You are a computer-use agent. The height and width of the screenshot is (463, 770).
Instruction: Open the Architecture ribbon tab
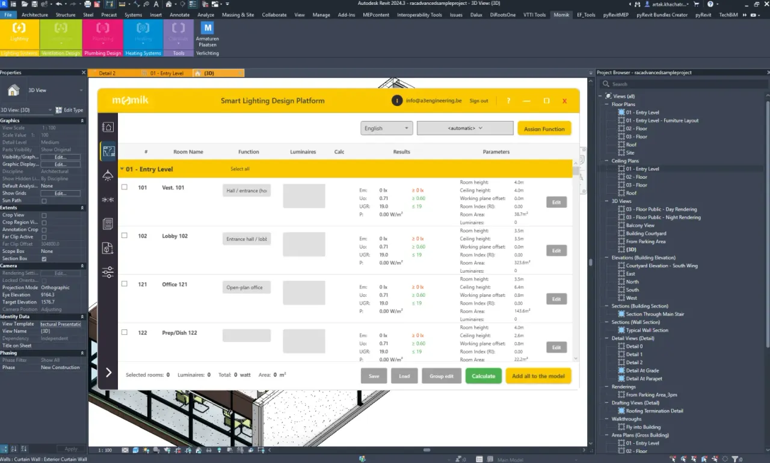[x=35, y=15]
